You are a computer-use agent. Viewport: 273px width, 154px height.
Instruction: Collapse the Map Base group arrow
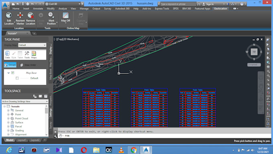(x=8, y=73)
